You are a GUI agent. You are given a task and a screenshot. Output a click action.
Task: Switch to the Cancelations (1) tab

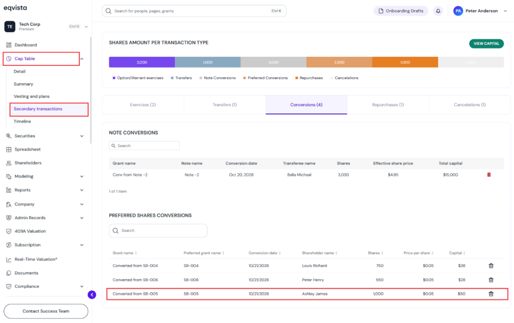pyautogui.click(x=470, y=105)
